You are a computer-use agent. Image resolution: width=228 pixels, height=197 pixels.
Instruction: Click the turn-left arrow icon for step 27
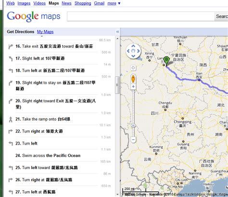11,192
